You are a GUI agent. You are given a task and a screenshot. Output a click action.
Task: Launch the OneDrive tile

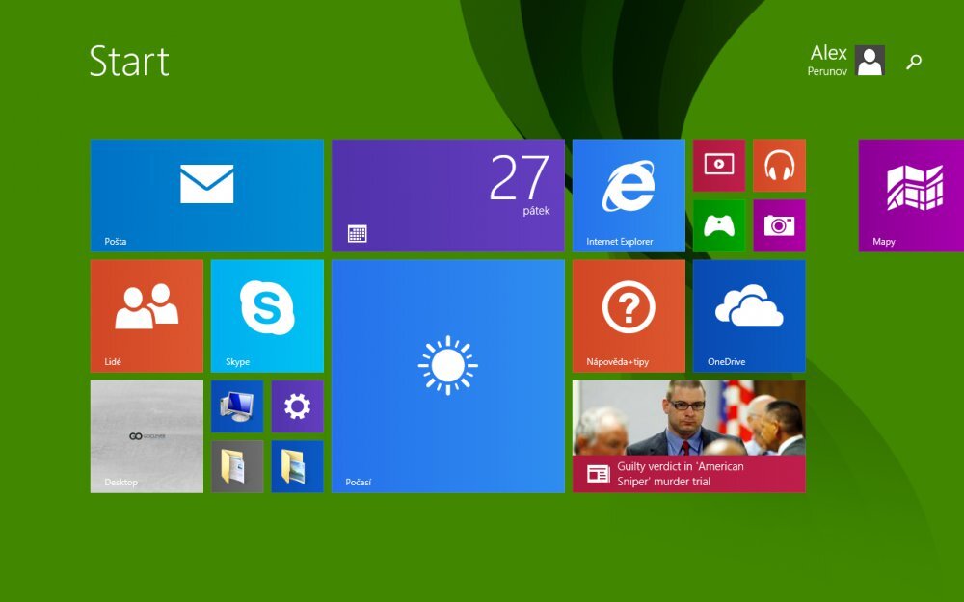(x=748, y=315)
